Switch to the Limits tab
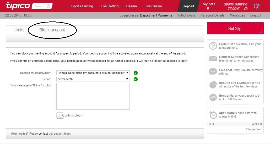 (x=19, y=30)
